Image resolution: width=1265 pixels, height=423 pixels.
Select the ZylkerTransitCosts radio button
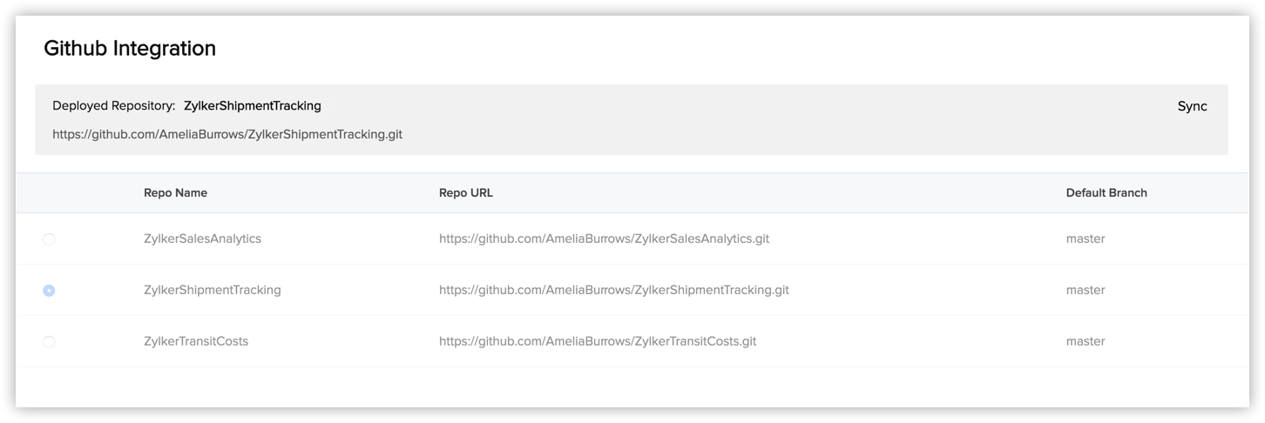point(49,342)
